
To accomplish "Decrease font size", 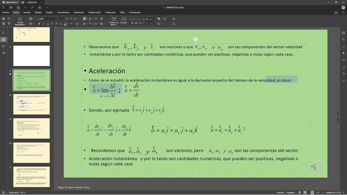I will 71,19.
